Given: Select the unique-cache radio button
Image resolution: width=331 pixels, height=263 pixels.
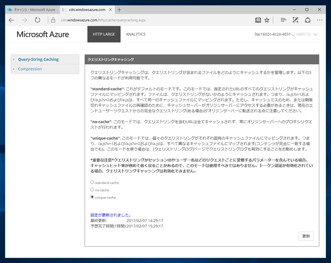Looking at the screenshot, I should (x=92, y=197).
